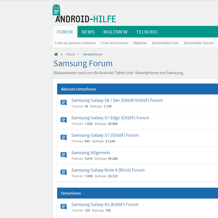Click the 'Beiträge: 3,156' text
The image size is (218, 218).
pyautogui.click(x=101, y=106)
